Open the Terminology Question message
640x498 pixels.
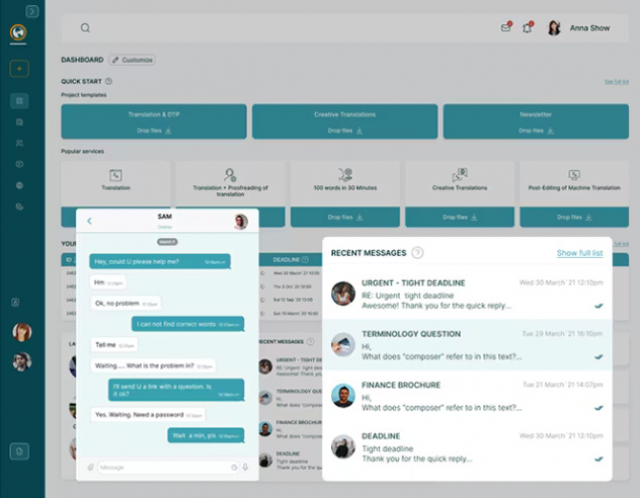(x=467, y=345)
